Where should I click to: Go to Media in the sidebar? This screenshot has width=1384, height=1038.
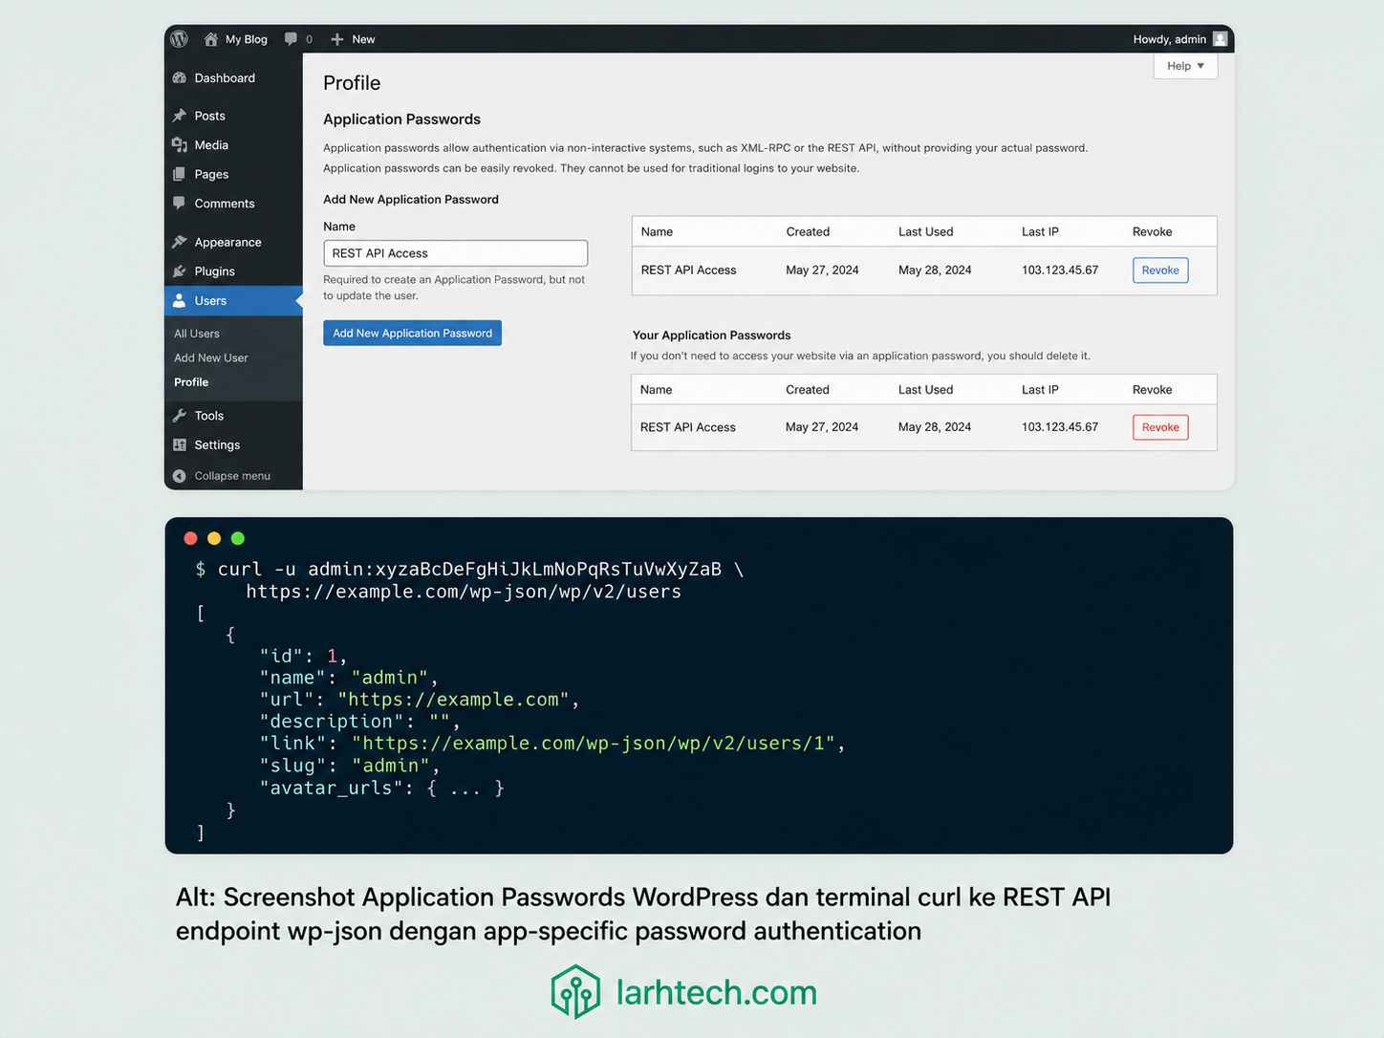[211, 145]
